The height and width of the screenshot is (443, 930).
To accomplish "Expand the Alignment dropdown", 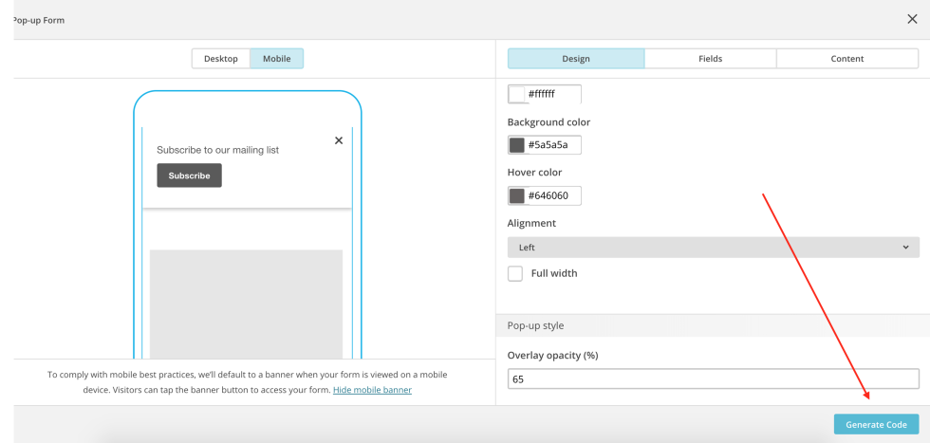I will 713,248.
